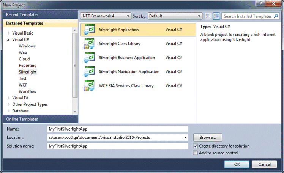Select the WCF category

point(23,85)
